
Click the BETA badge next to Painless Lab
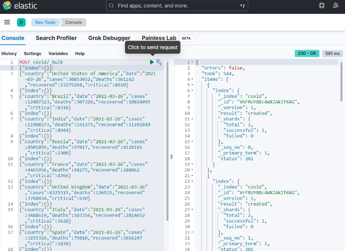186,38
